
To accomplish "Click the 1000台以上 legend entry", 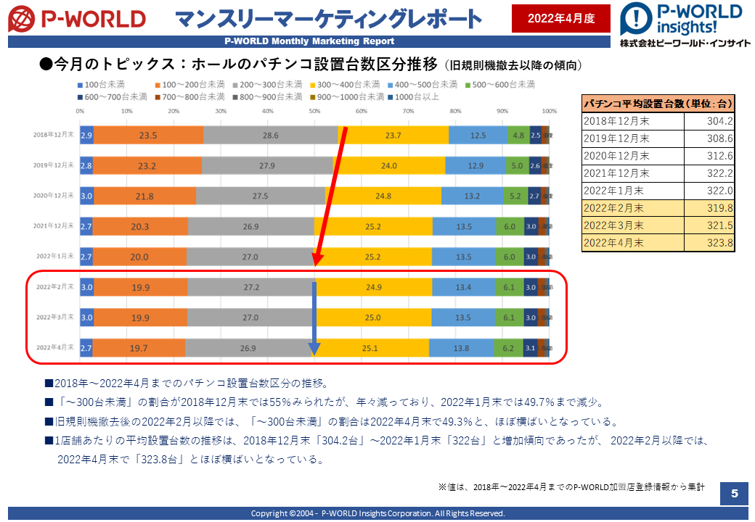I will (414, 97).
